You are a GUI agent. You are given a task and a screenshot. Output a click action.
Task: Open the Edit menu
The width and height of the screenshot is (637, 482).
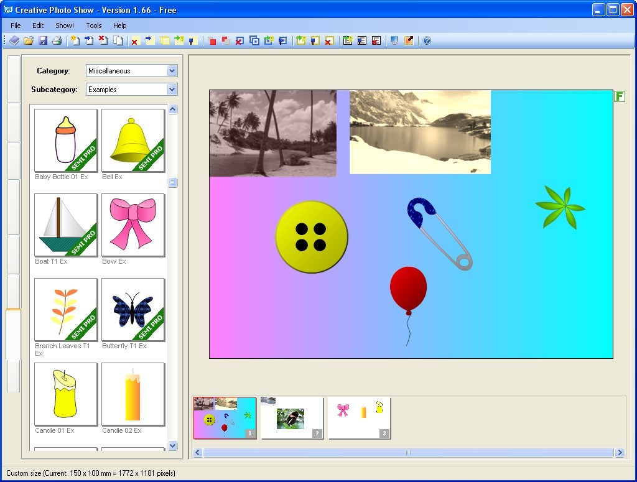38,25
